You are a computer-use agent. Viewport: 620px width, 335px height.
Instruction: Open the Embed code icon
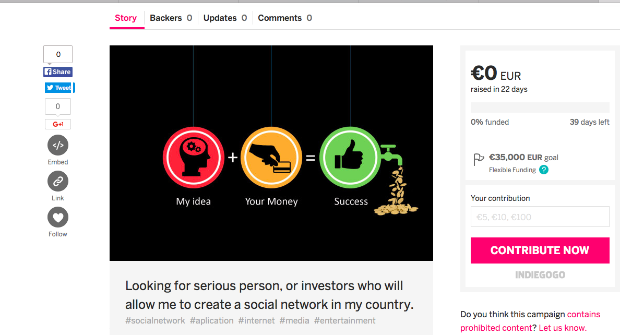point(58,146)
